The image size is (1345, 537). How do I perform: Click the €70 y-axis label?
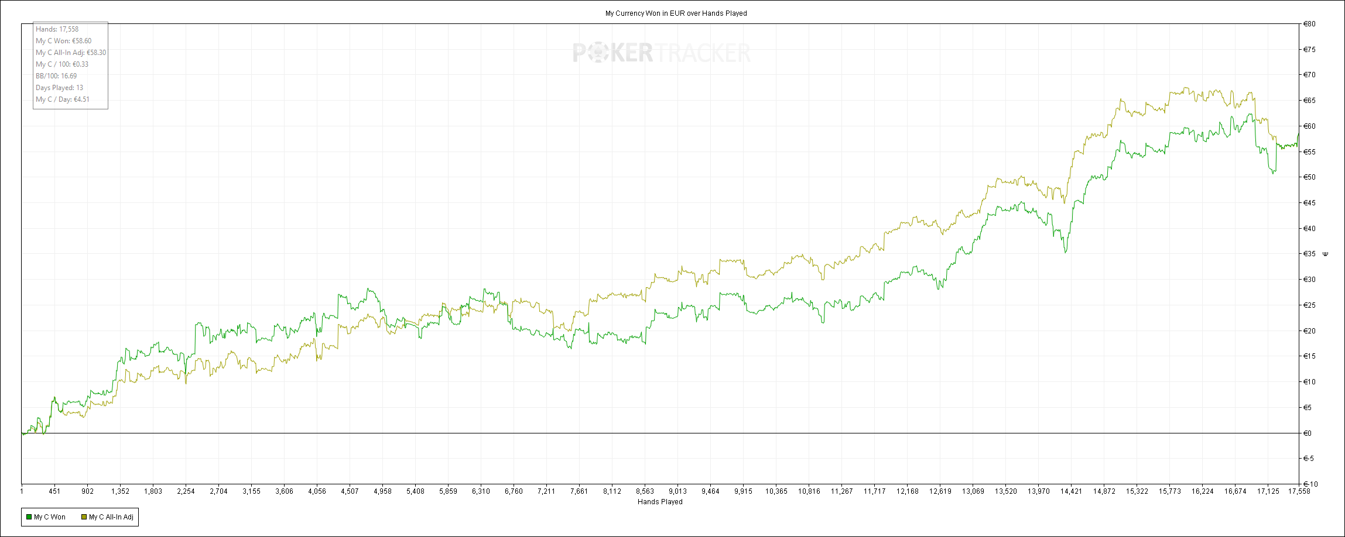[1309, 75]
